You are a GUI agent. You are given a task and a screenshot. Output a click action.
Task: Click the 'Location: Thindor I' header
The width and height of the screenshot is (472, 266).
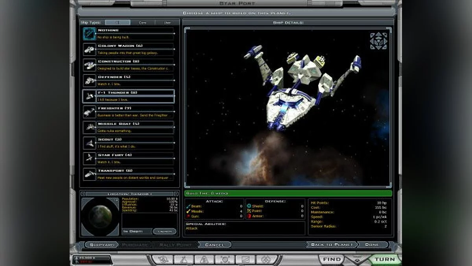[x=129, y=194]
